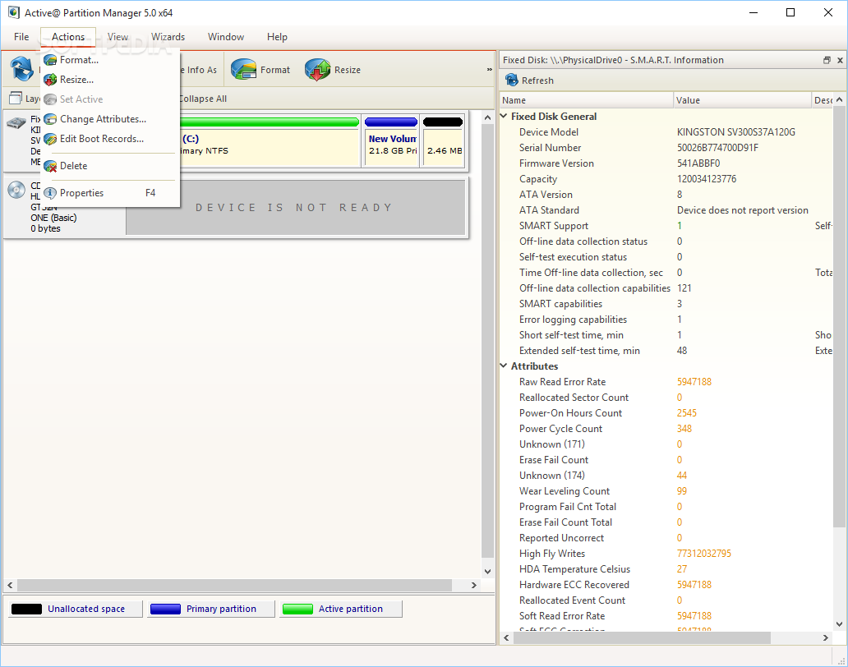Close the Actions menu from the menu bar

click(x=68, y=37)
